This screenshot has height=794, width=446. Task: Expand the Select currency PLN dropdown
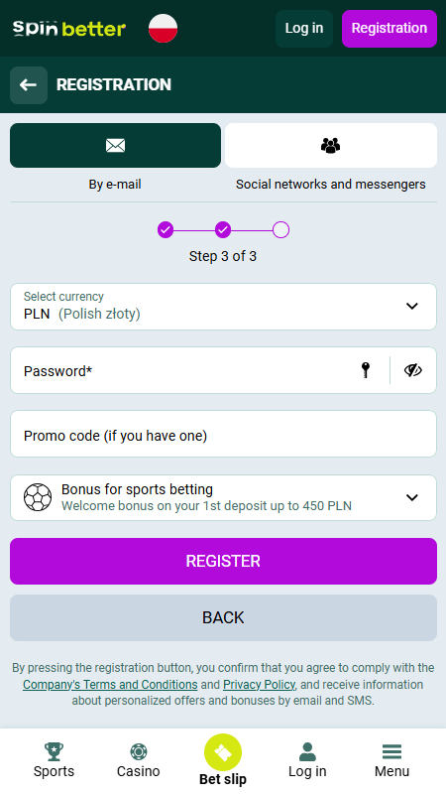click(x=223, y=307)
